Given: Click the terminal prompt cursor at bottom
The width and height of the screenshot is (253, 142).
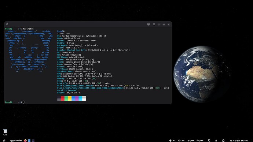Looking at the screenshot, I should 23,102.
